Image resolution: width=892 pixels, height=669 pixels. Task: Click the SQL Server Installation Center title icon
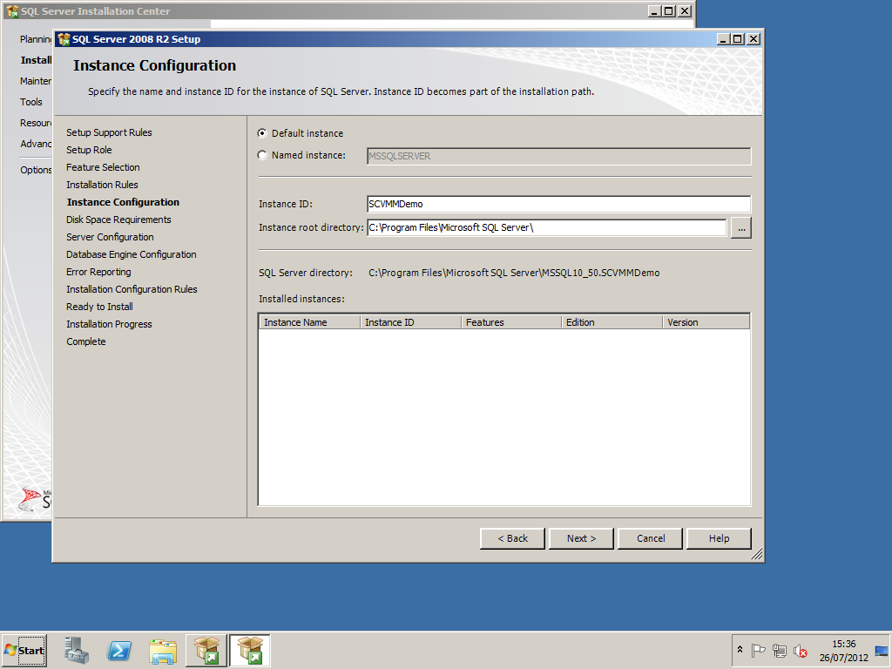(12, 11)
